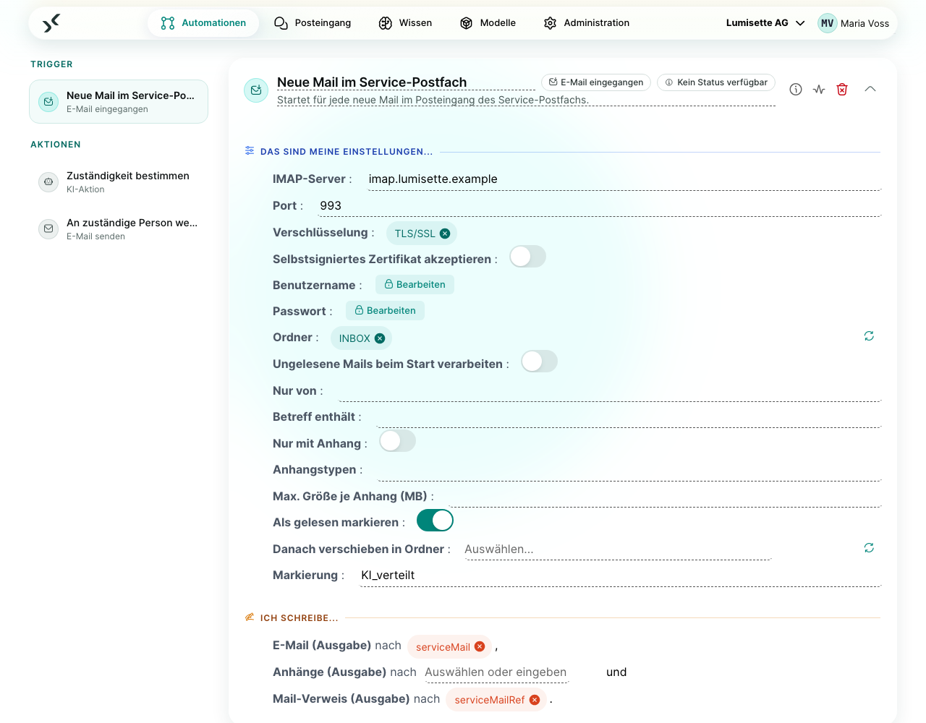Remove the TLS/SSL encryption chip
This screenshot has width=926, height=723.
click(445, 234)
